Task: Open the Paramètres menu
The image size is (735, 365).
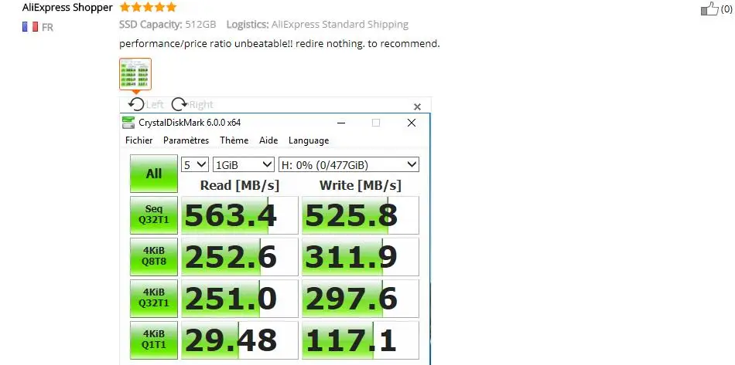Action: [x=186, y=140]
